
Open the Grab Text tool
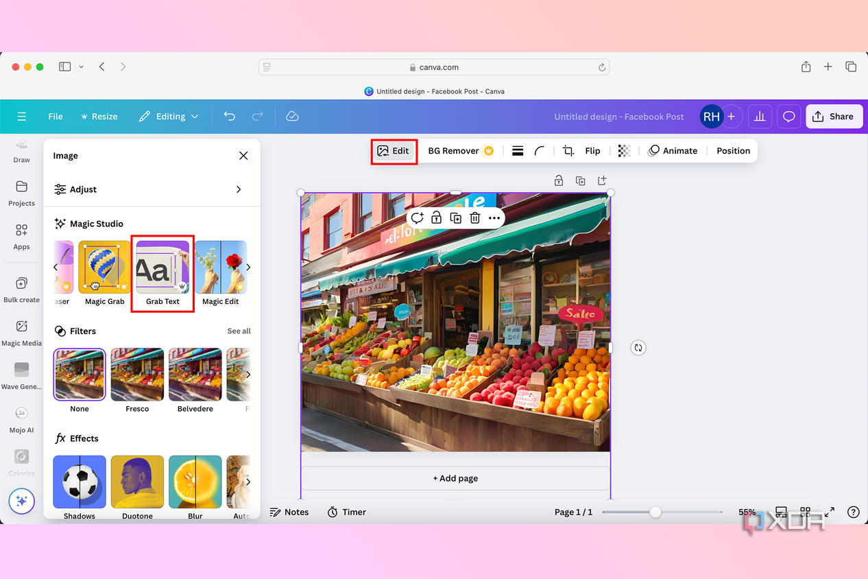162,273
